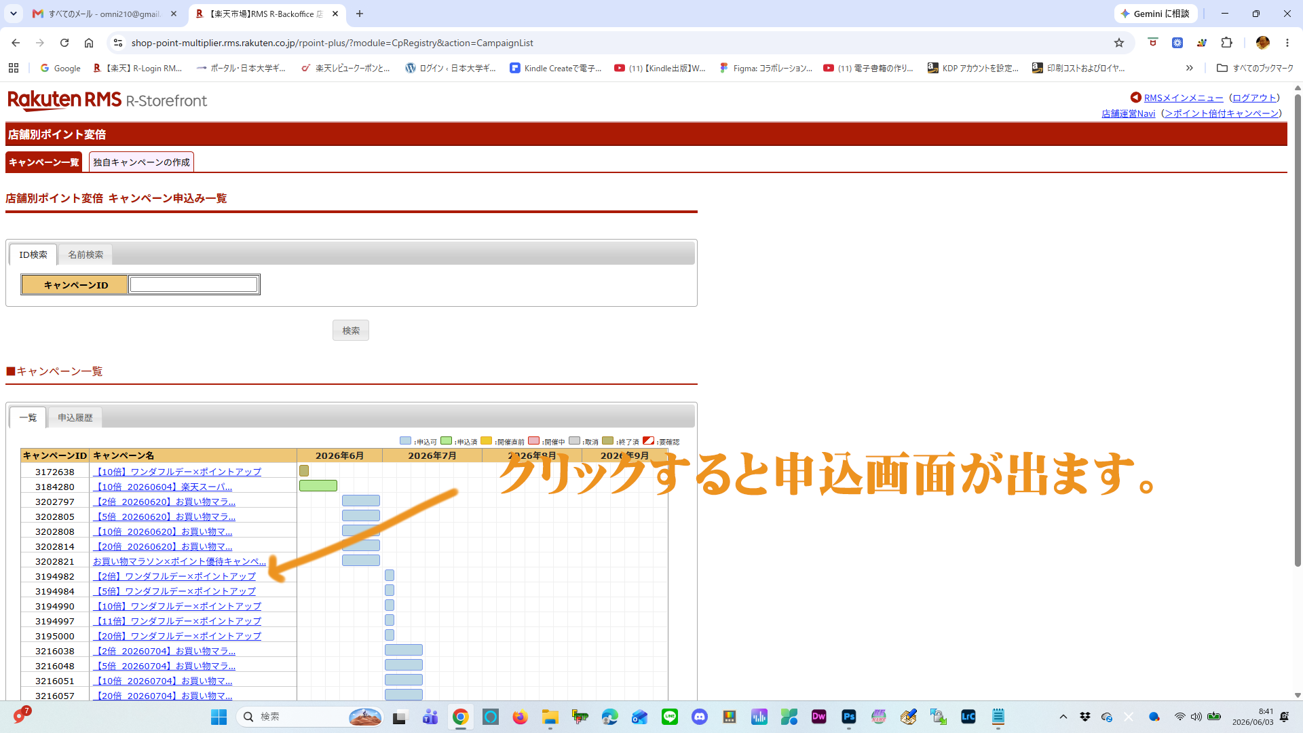Show hidden system tray icons

pyautogui.click(x=1063, y=717)
